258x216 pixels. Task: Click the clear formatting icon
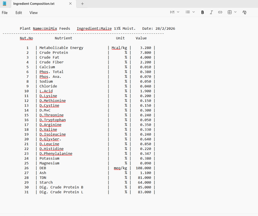click(x=244, y=12)
